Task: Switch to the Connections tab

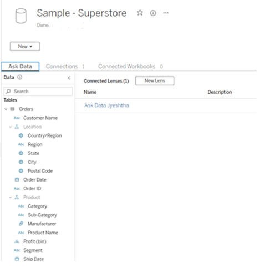Action: click(65, 67)
